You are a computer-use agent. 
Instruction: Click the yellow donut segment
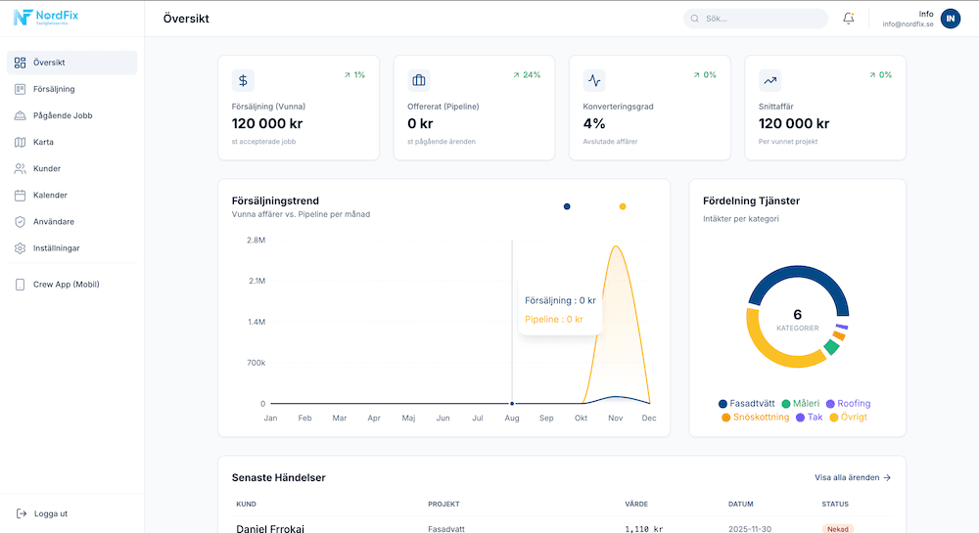click(772, 352)
